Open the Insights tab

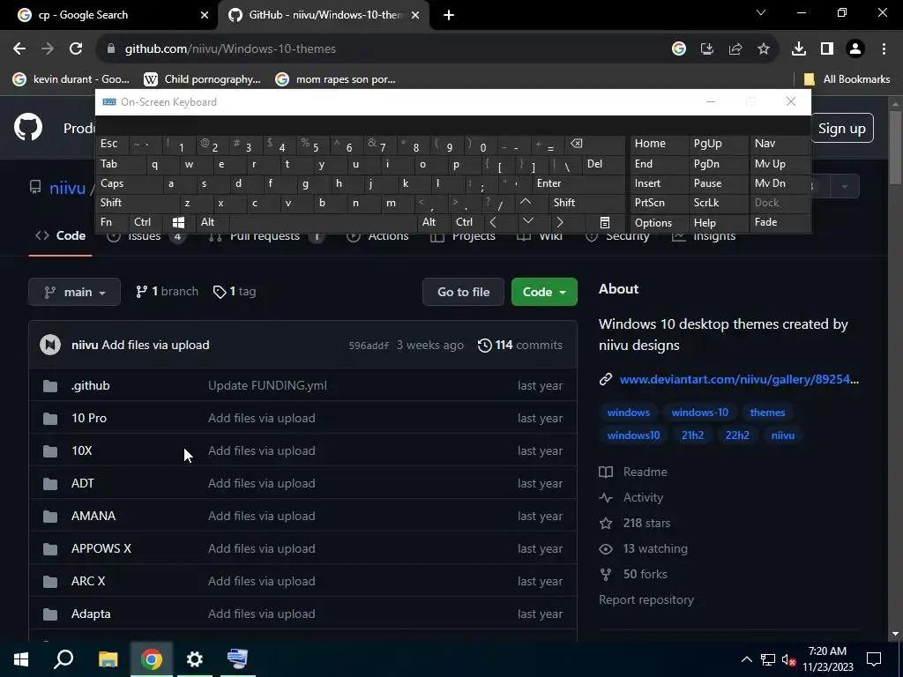pos(703,235)
